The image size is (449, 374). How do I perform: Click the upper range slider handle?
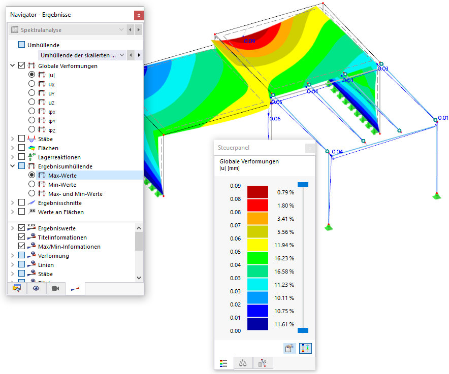pos(303,185)
